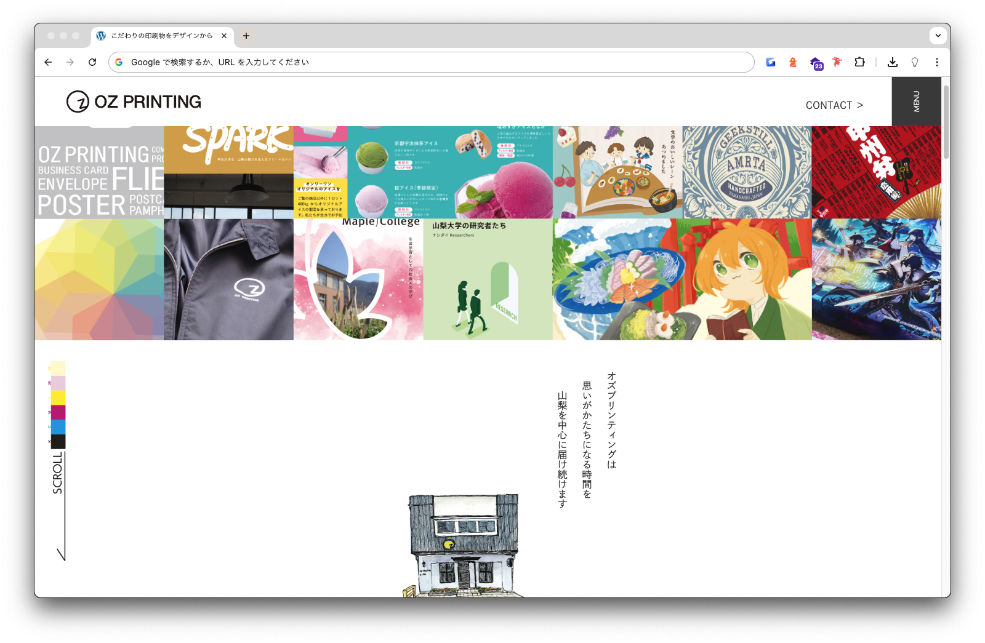Open the AMRTA handcrafted label thumbnail
Screen dimensions: 985x643
747,172
